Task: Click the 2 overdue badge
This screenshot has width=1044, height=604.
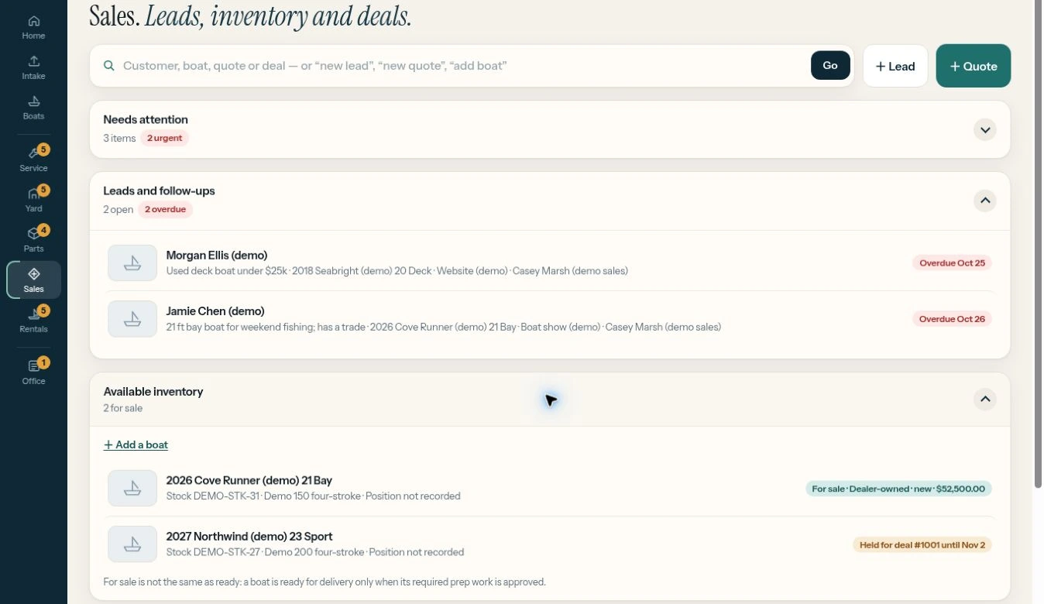Action: point(166,210)
